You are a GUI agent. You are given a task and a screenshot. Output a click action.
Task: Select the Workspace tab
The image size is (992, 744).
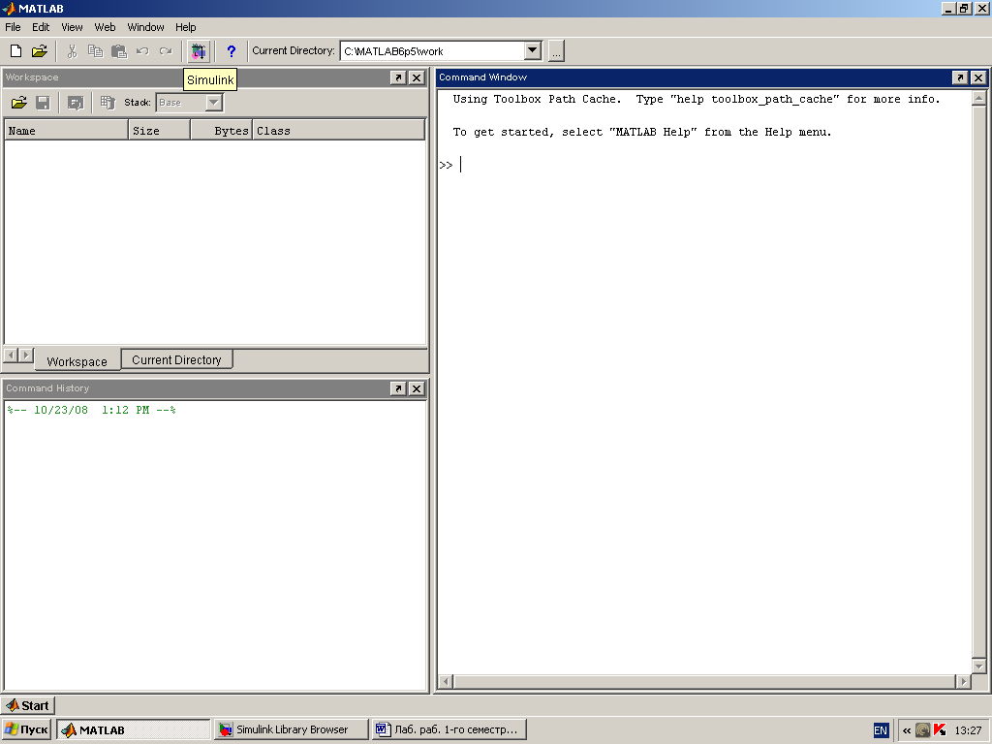(77, 361)
